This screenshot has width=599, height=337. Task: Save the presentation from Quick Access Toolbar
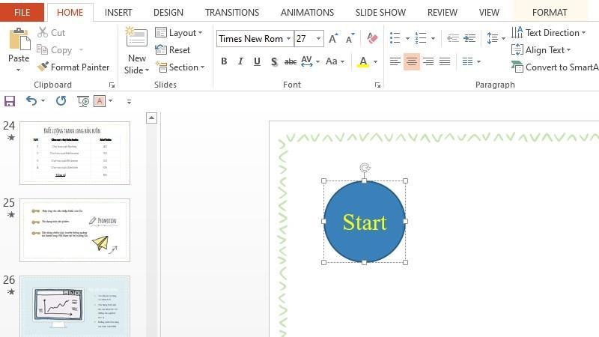point(10,101)
